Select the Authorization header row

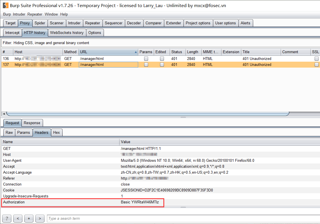point(160,202)
